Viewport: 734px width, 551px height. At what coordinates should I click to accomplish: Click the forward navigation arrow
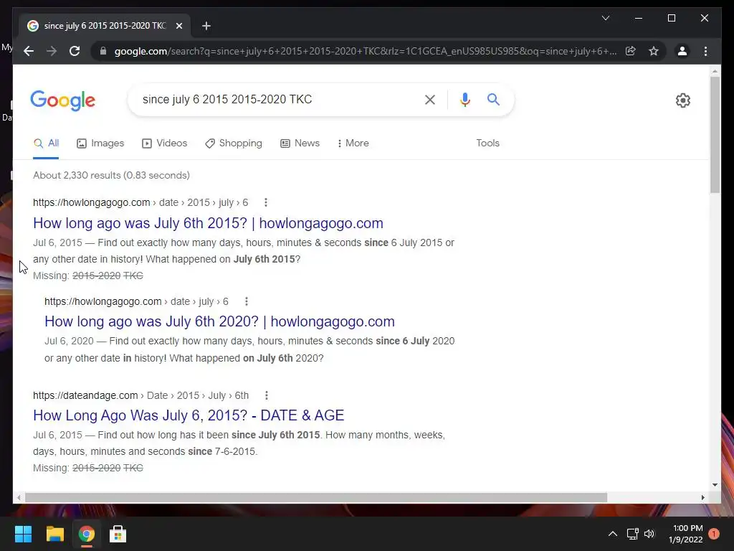click(52, 51)
